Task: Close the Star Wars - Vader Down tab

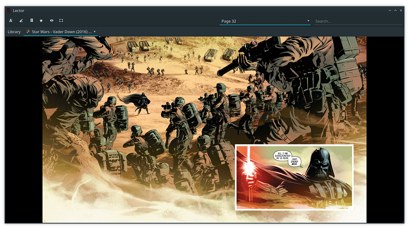Action: click(95, 32)
